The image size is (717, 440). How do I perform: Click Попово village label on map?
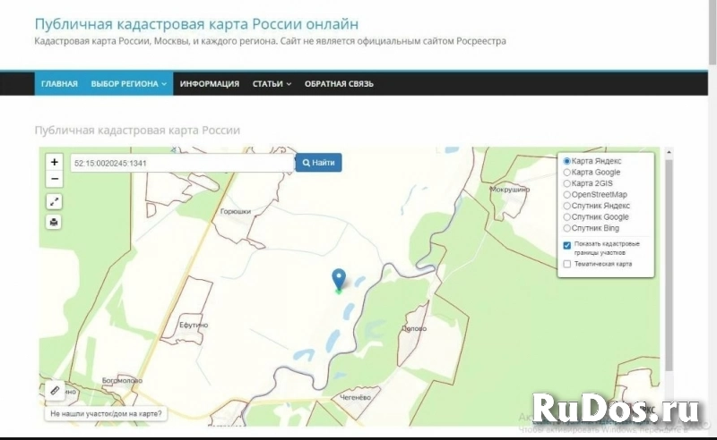(414, 328)
